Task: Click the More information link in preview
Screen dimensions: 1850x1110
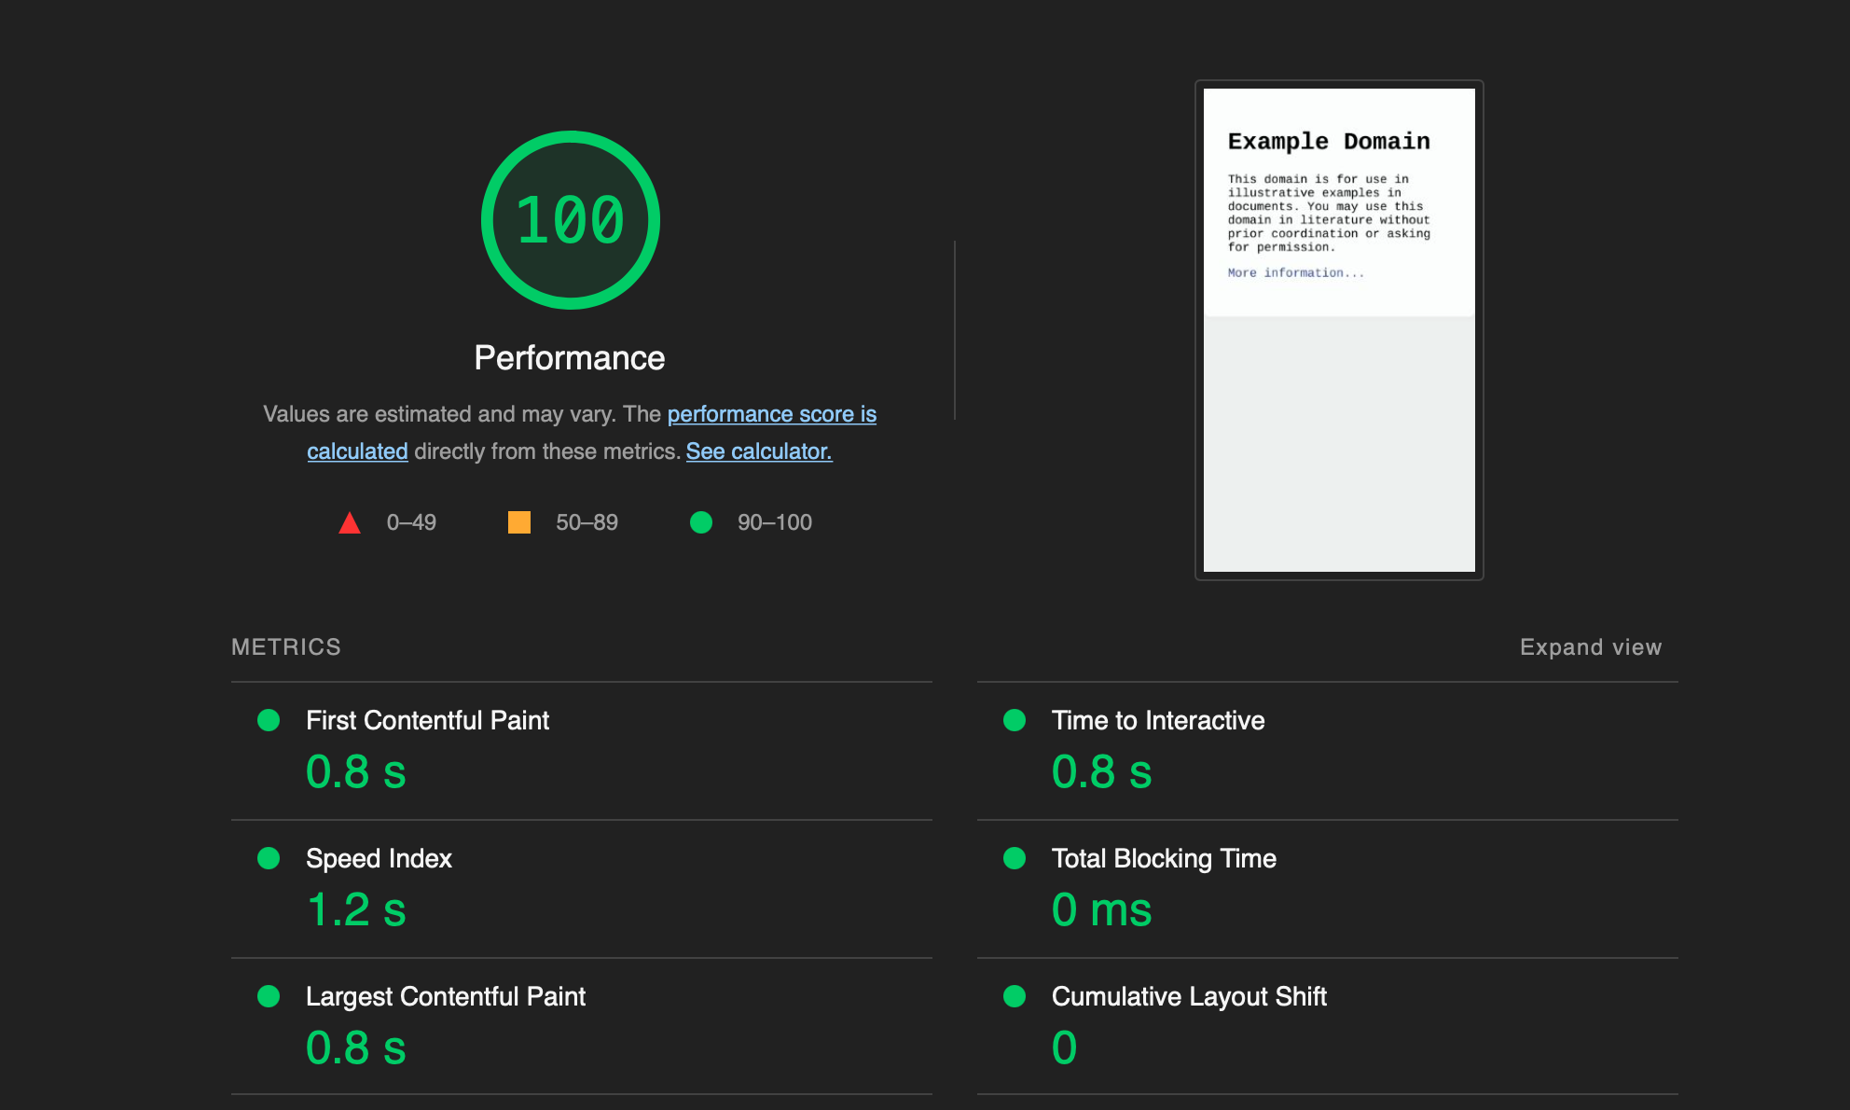Action: tap(1294, 272)
